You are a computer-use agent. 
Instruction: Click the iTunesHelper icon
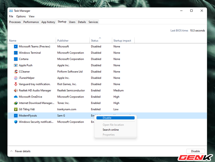point(16,78)
